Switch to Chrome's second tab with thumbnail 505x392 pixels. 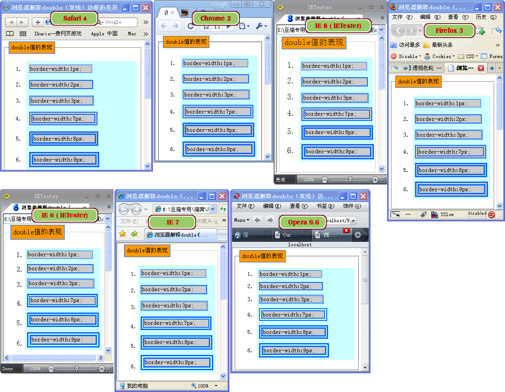pyautogui.click(x=185, y=13)
